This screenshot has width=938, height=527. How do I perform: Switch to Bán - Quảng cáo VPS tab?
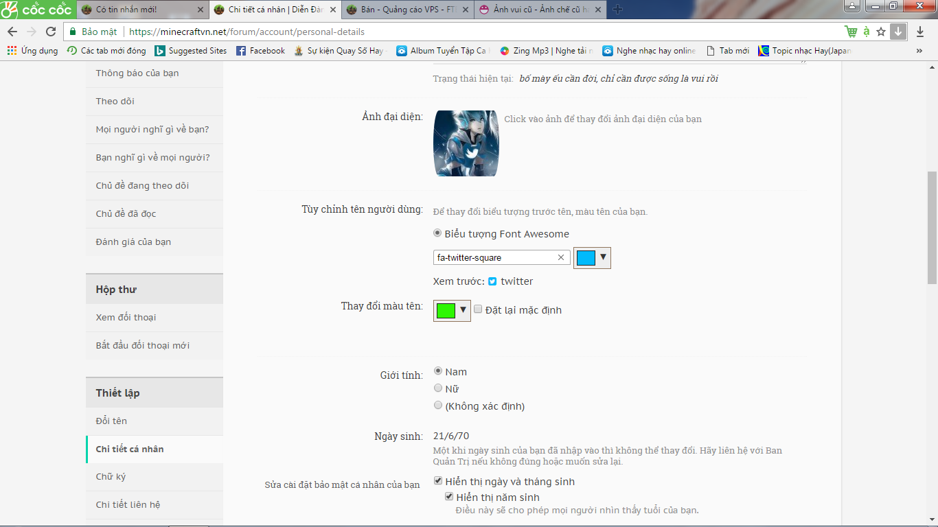(407, 10)
